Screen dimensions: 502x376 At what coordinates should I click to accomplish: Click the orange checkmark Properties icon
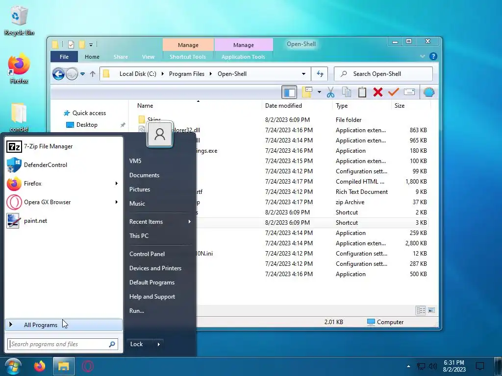394,93
